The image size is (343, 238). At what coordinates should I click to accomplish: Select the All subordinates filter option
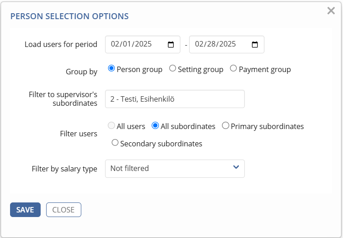[x=155, y=125]
